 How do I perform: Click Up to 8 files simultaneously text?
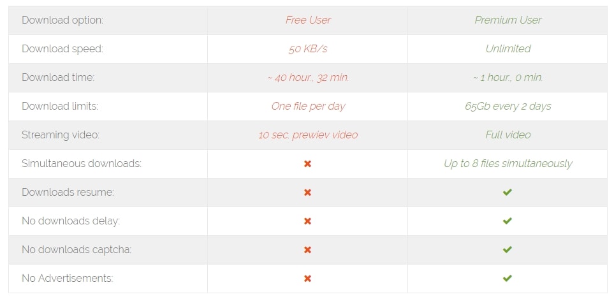(x=508, y=164)
